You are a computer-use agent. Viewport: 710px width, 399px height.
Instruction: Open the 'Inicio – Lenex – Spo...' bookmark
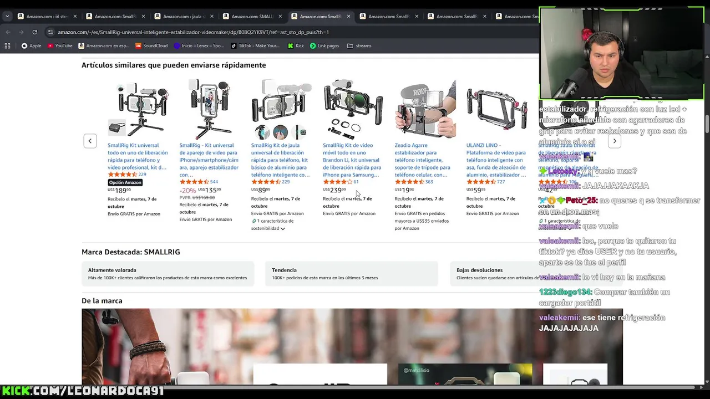pos(199,45)
